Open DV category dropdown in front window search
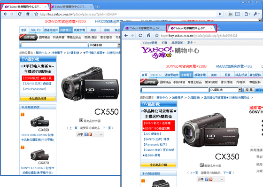 tap(240, 90)
